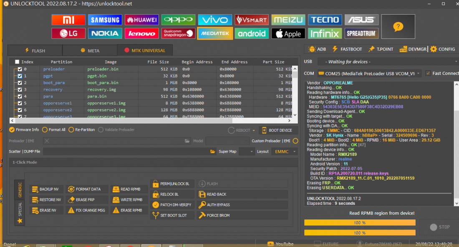Open the Spreadtrum brand section
This screenshot has height=247, width=459.
click(x=361, y=33)
